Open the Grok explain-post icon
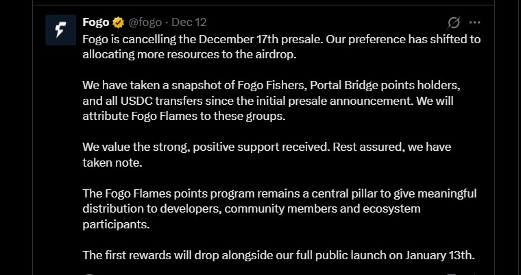Screen dimensions: 521x275 [452, 23]
